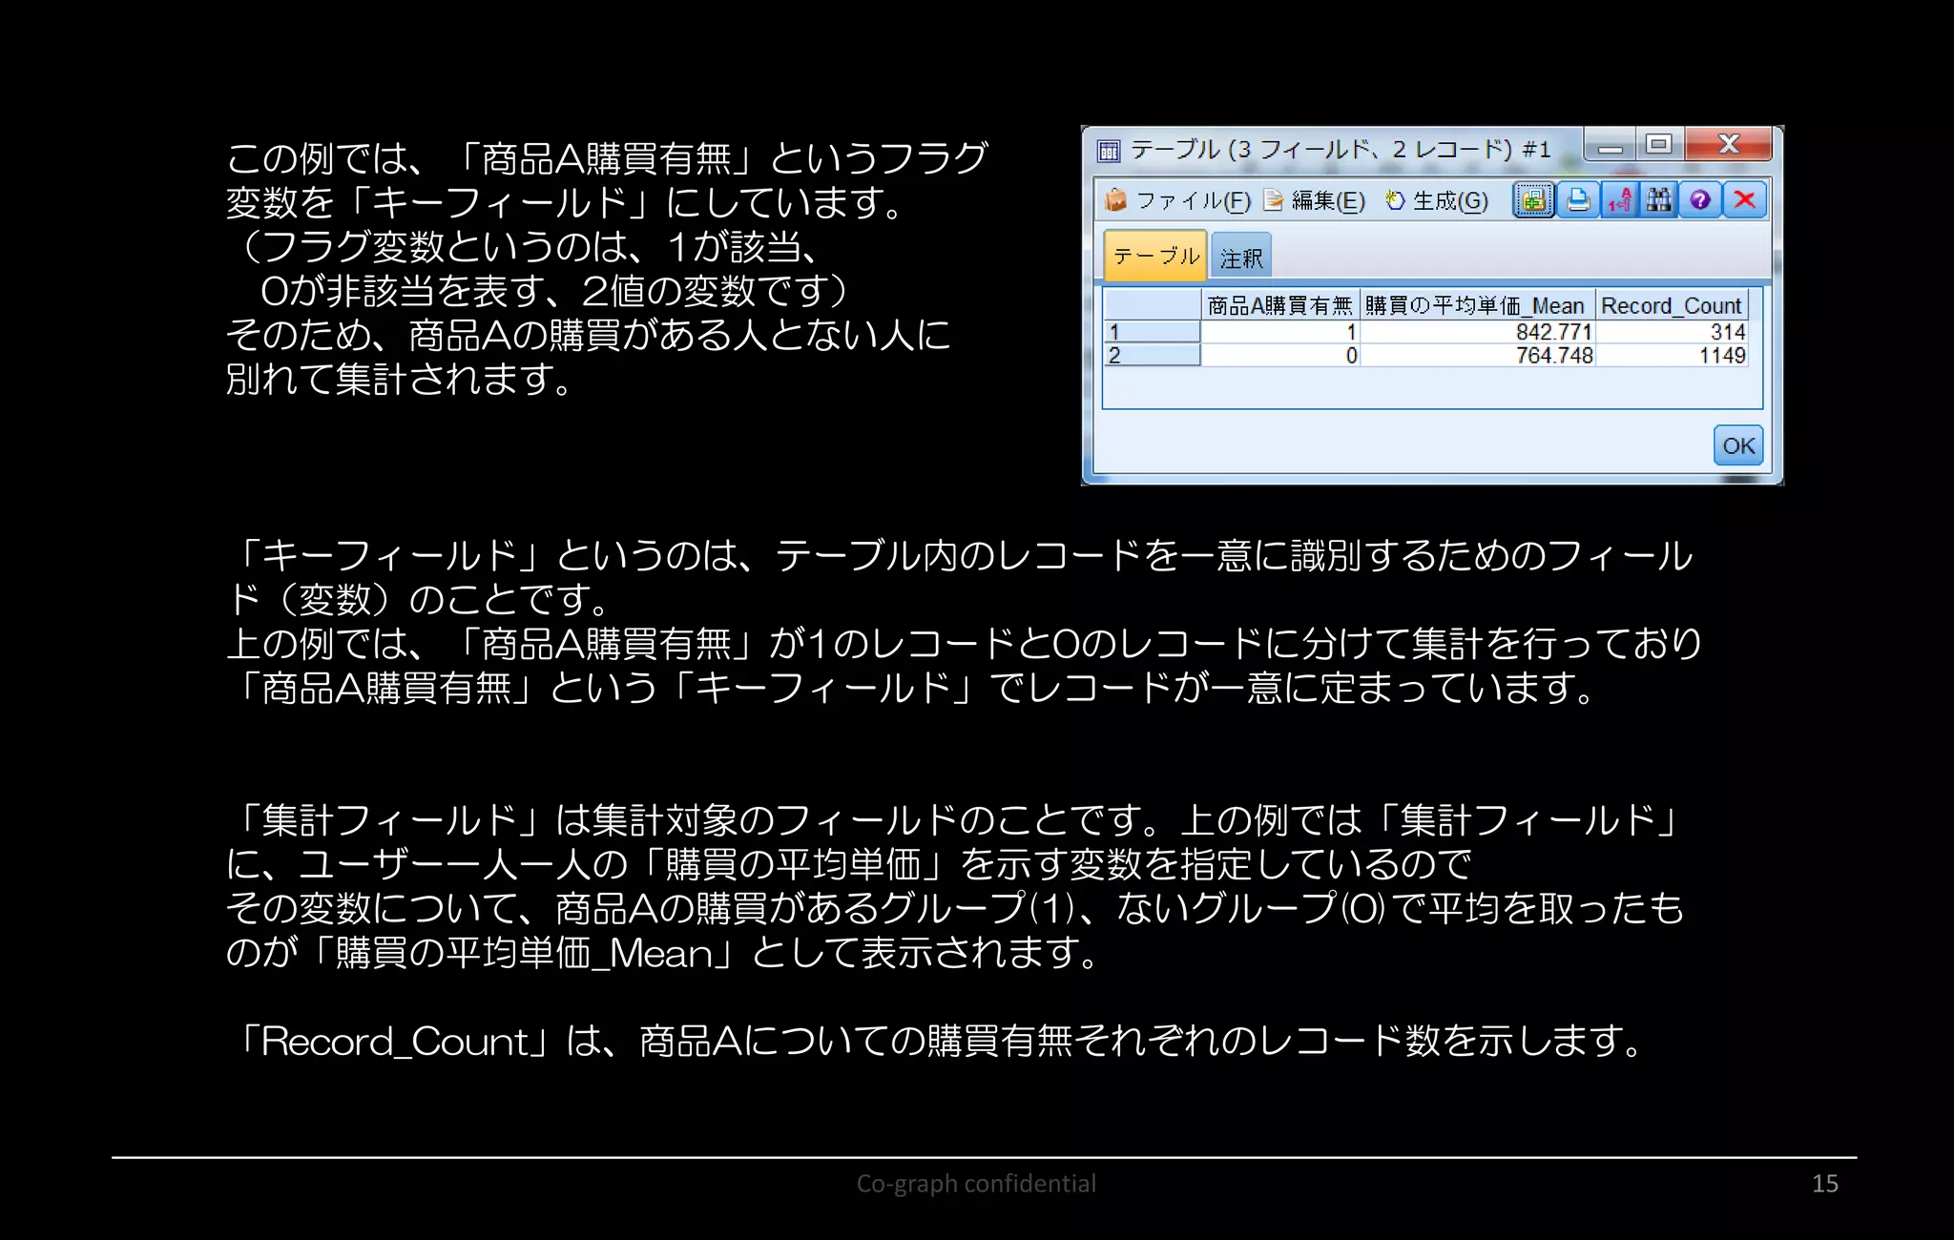Click the 1149 cell
The height and width of the screenshot is (1240, 1954).
coord(1672,355)
